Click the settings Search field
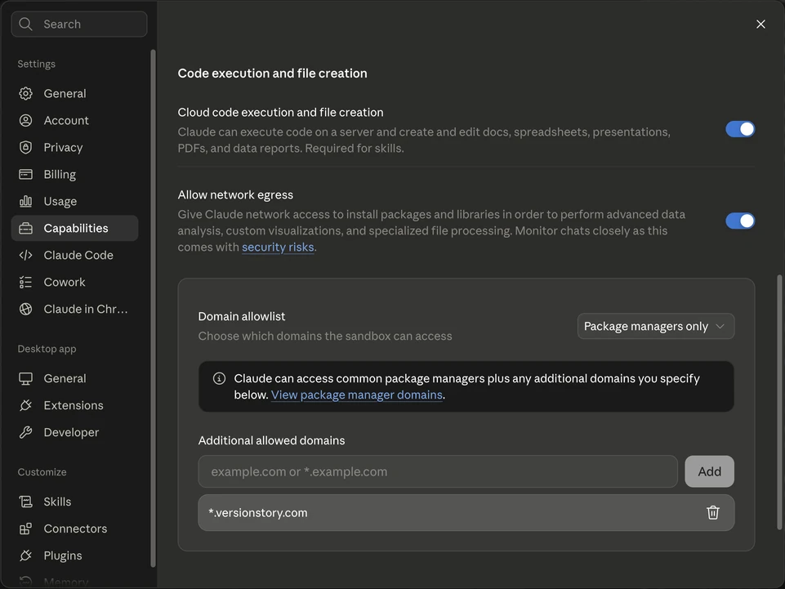Image resolution: width=785 pixels, height=589 pixels. (x=79, y=24)
